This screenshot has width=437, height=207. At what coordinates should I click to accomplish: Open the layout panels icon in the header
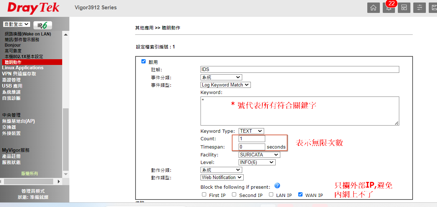pyautogui.click(x=404, y=8)
